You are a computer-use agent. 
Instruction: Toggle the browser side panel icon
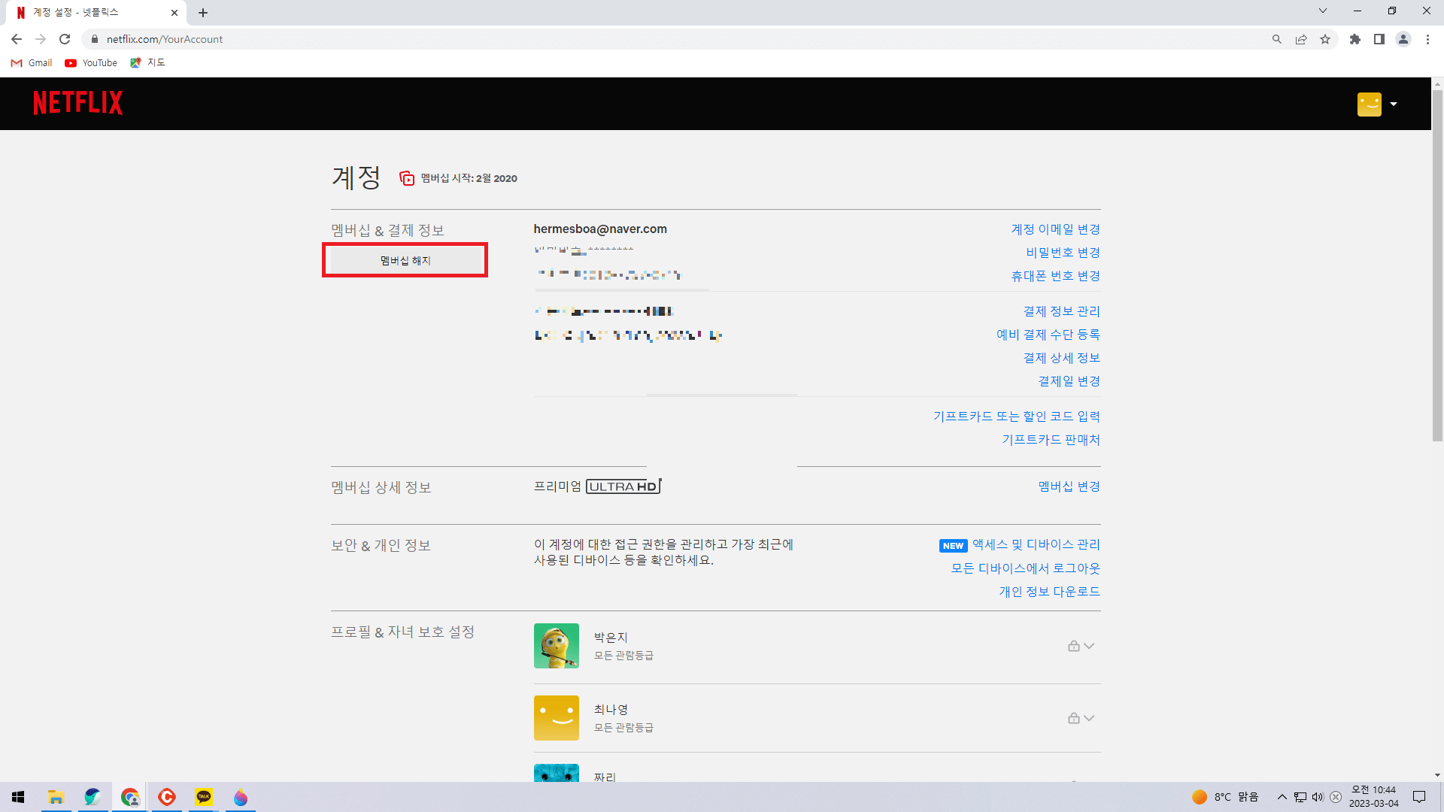(x=1379, y=39)
